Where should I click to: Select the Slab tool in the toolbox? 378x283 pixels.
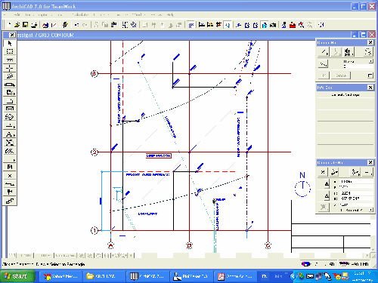tap(10, 101)
